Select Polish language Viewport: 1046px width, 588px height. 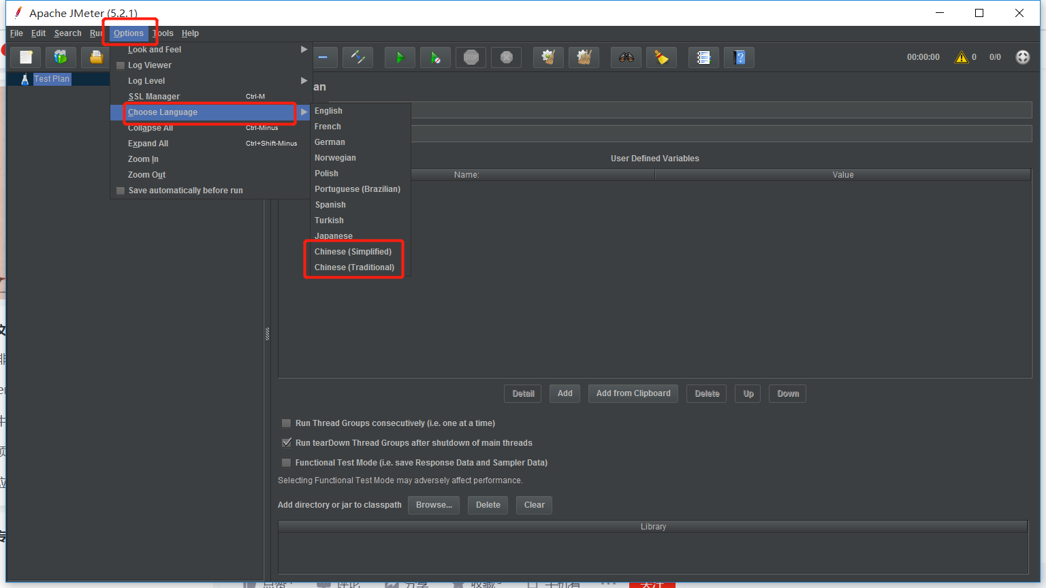(x=360, y=174)
